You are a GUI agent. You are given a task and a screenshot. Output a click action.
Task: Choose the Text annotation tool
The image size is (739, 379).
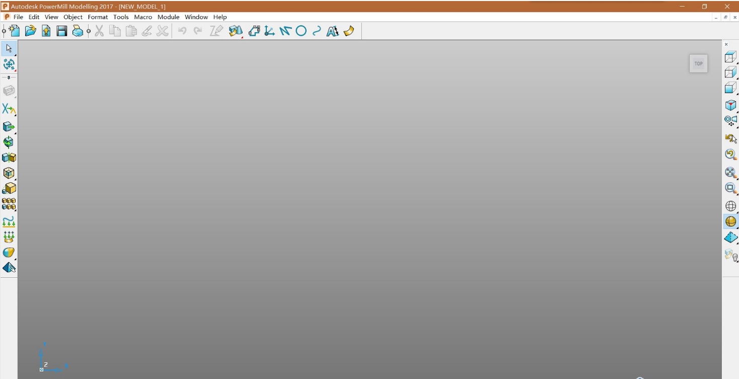(x=332, y=31)
